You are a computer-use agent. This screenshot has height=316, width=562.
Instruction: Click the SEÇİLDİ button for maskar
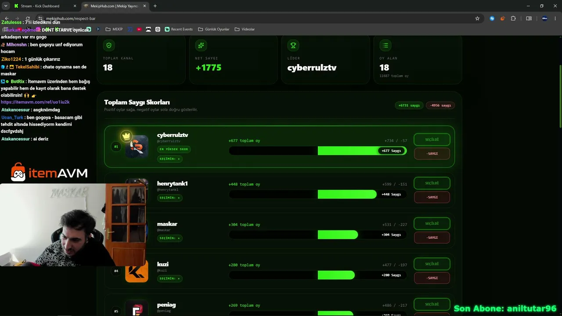[432, 223]
